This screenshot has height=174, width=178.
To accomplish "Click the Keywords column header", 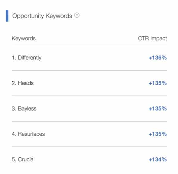I will 24,38.
